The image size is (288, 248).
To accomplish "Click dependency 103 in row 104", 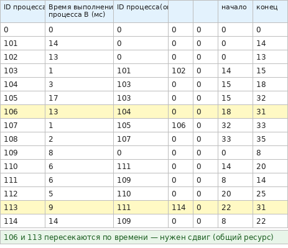I will click(141, 85).
